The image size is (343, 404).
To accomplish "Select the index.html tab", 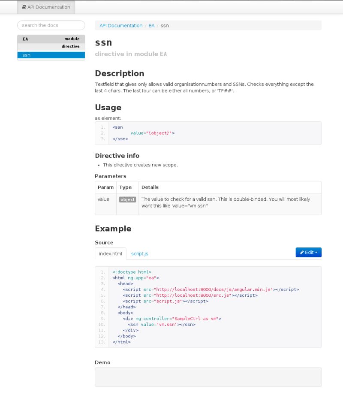I will tap(110, 253).
